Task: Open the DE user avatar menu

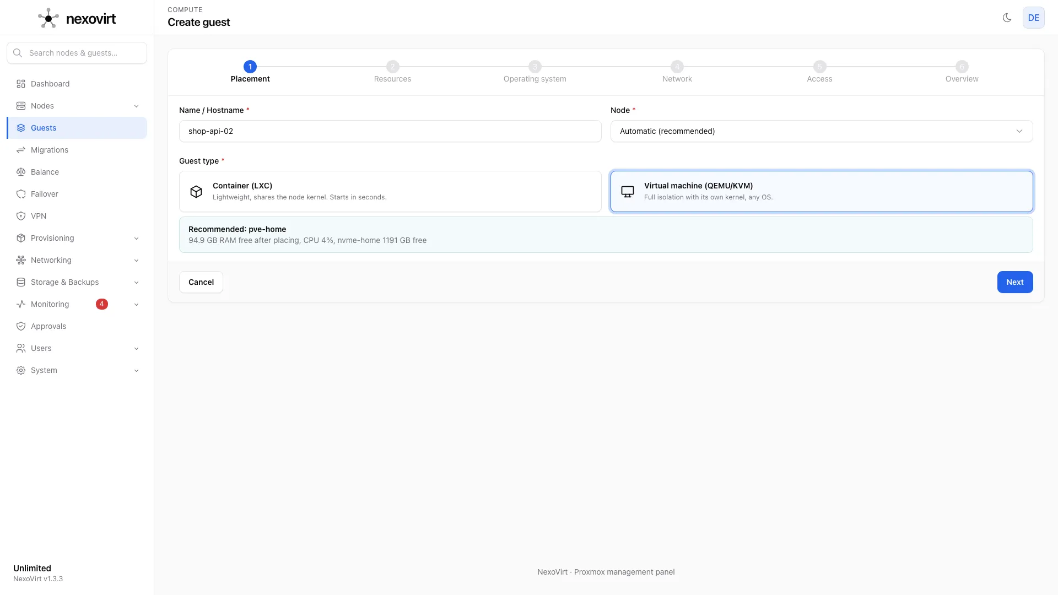Action: (1033, 18)
